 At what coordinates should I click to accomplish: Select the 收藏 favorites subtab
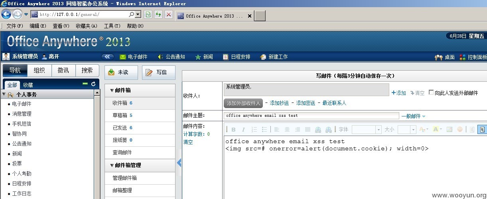pos(28,85)
